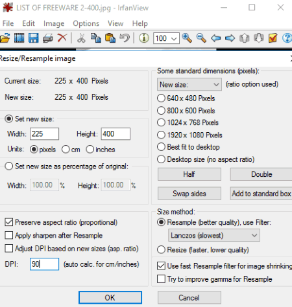Screen dimensions: 292x307
Task: Open the Options menu
Action: [x=86, y=23]
